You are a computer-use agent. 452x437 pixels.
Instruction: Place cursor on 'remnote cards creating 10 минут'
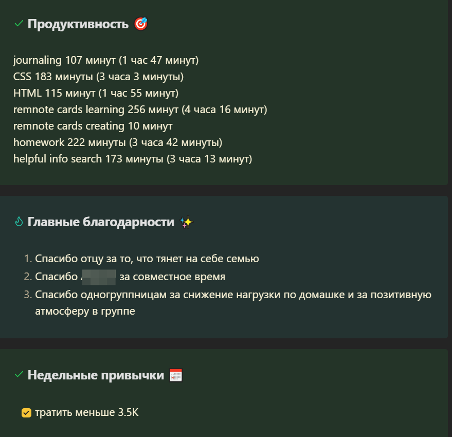pos(93,126)
